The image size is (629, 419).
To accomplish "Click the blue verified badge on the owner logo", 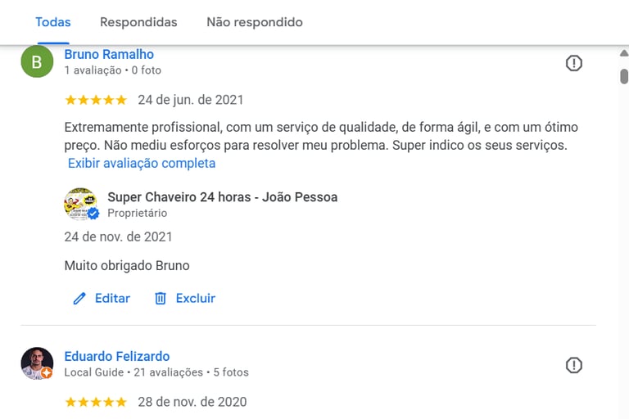I will tap(93, 214).
